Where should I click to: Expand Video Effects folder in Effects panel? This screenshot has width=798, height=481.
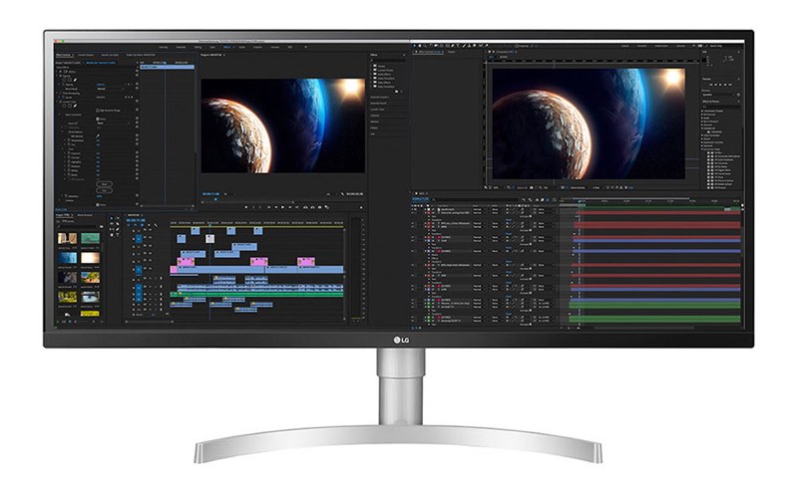(x=371, y=83)
